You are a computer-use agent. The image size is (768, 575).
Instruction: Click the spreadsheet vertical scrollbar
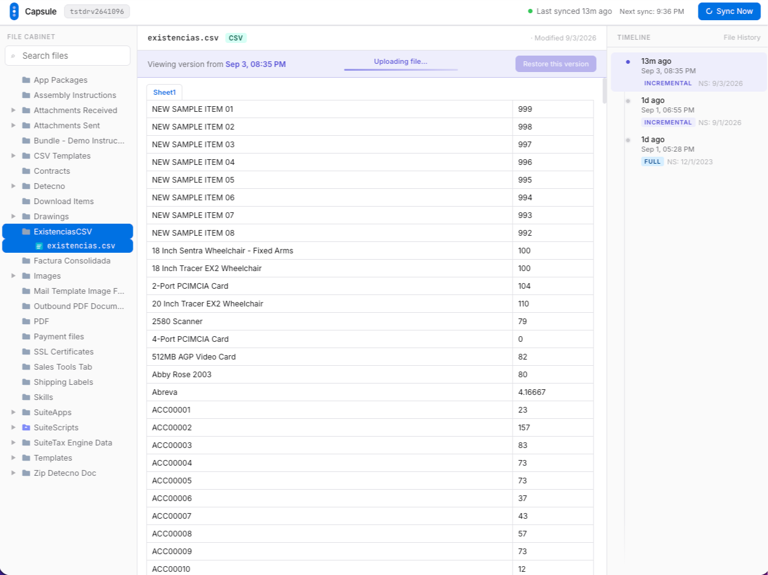point(605,91)
